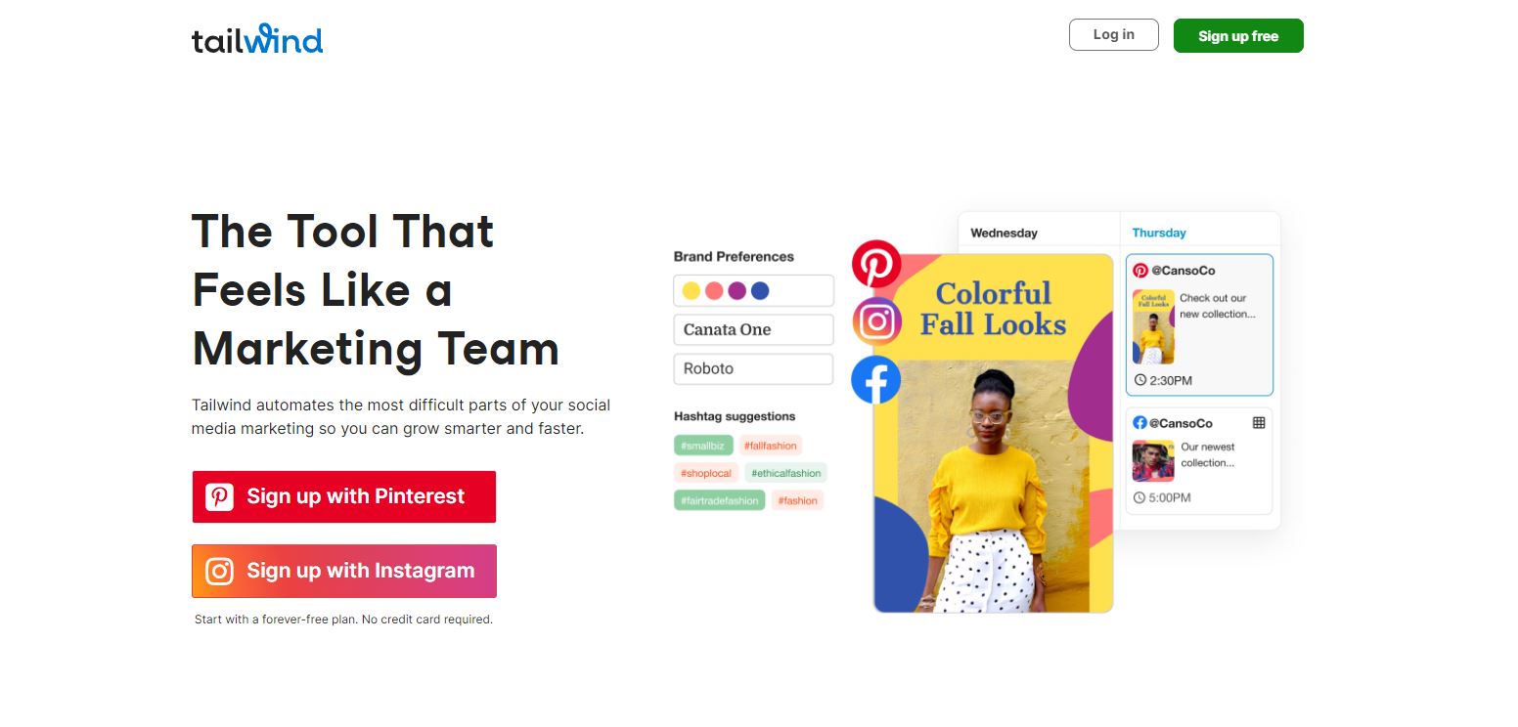Click the large Facebook circle icon
This screenshot has width=1518, height=727.
(x=876, y=380)
